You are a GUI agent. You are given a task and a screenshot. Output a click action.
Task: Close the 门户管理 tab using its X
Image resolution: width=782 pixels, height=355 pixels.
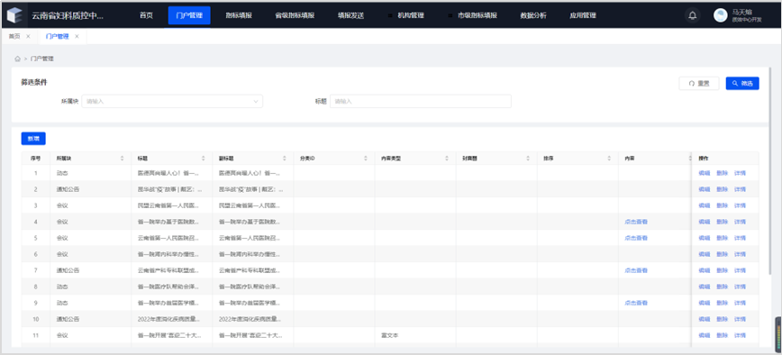(77, 36)
